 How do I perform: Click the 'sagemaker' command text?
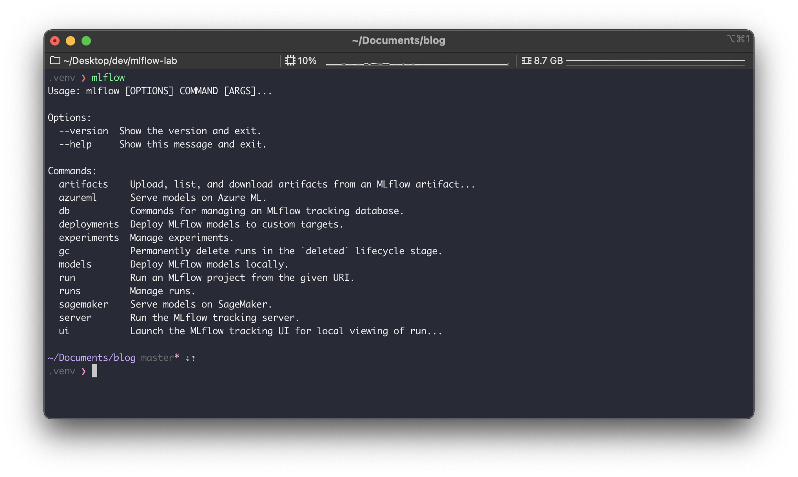(83, 304)
